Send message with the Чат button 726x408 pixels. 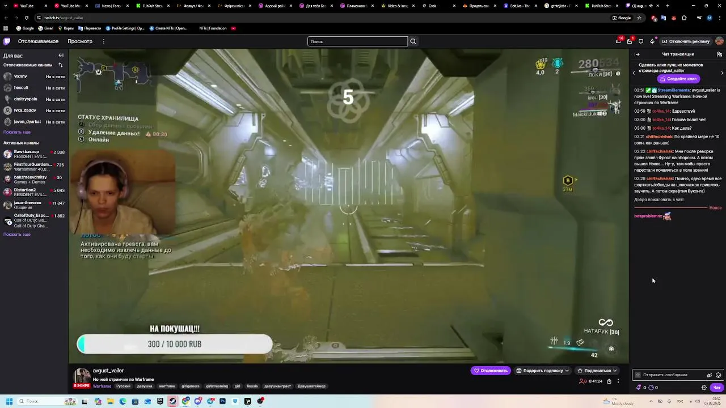click(717, 388)
